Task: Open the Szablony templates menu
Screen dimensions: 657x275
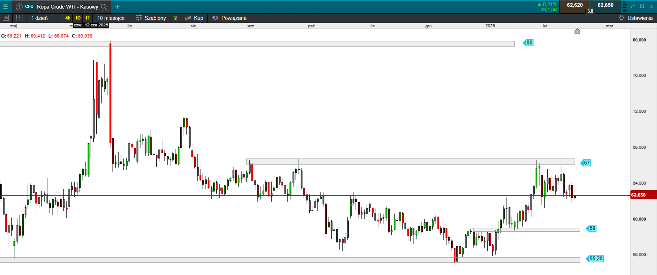Action: 151,18
